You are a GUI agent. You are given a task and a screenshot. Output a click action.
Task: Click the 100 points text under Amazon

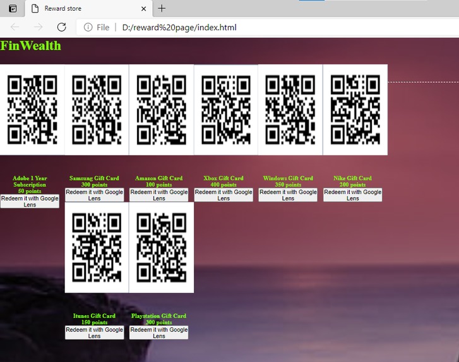point(159,184)
